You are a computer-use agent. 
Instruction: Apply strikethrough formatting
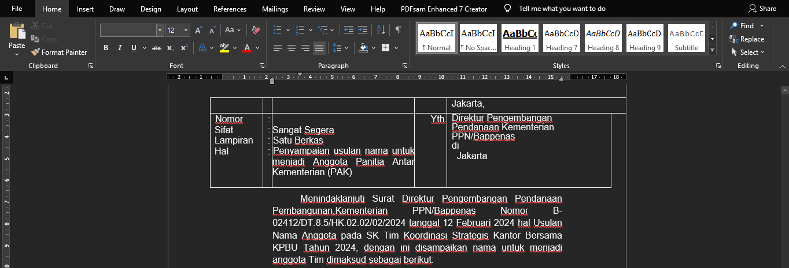pyautogui.click(x=156, y=48)
